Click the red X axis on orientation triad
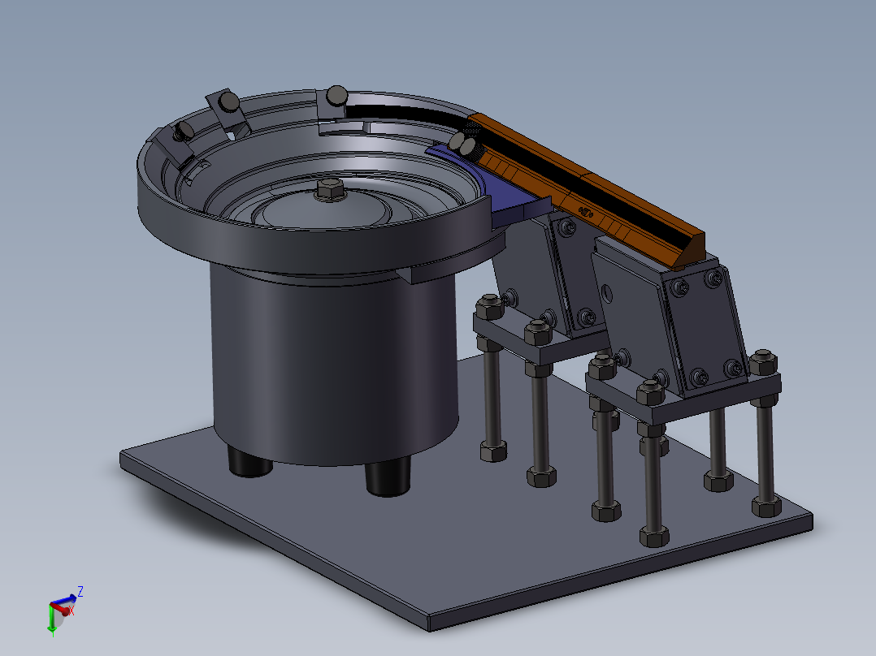This screenshot has width=876, height=656. pyautogui.click(x=62, y=609)
